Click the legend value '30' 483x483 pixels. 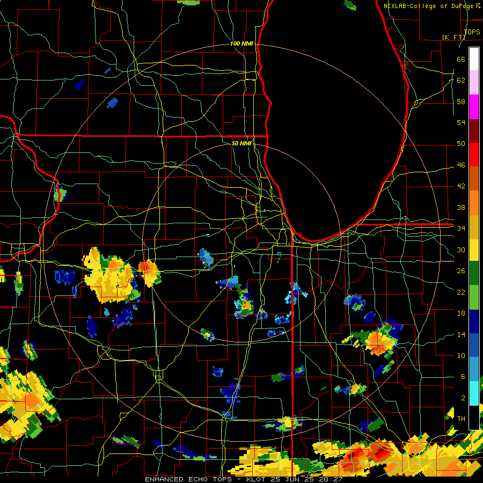461,250
